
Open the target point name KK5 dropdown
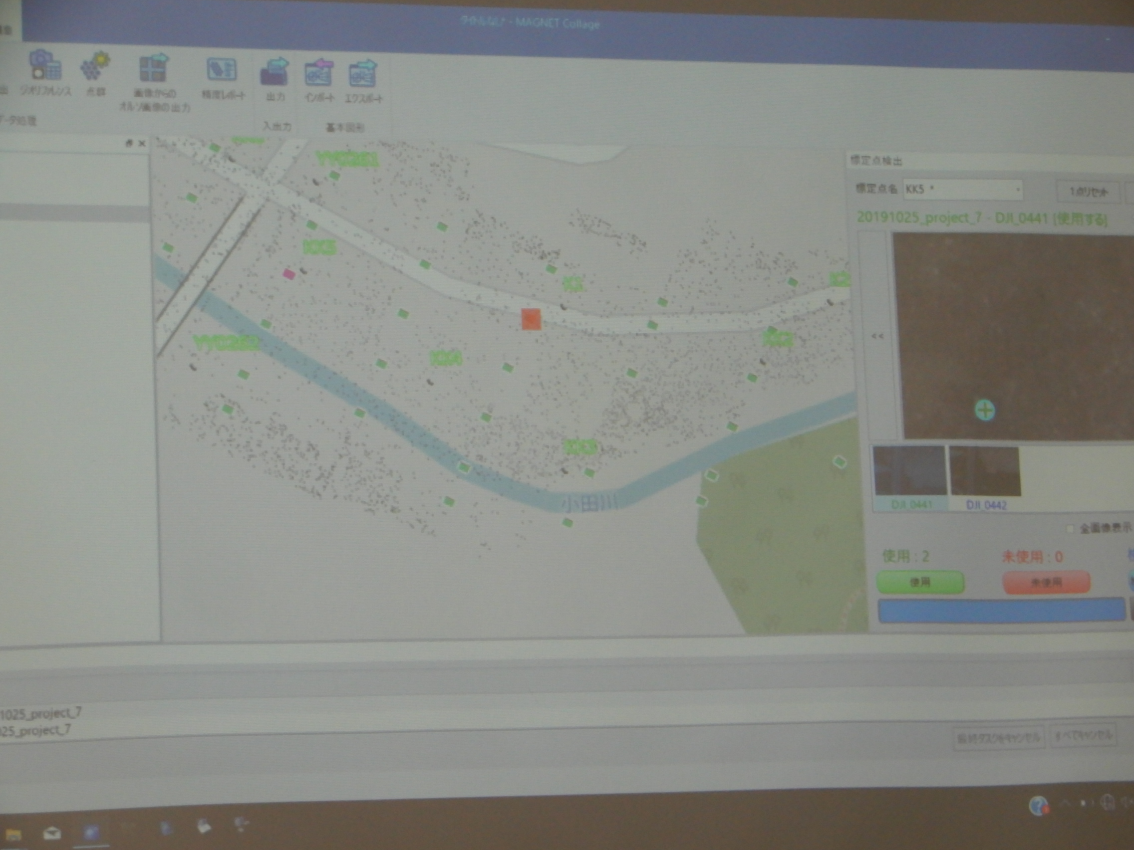962,190
